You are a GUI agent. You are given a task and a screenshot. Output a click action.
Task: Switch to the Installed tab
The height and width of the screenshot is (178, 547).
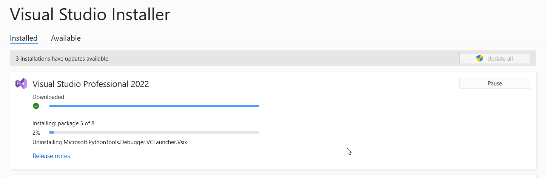click(24, 38)
